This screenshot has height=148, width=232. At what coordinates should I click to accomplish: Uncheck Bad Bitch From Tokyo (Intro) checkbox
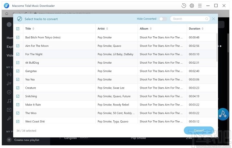tap(18, 37)
